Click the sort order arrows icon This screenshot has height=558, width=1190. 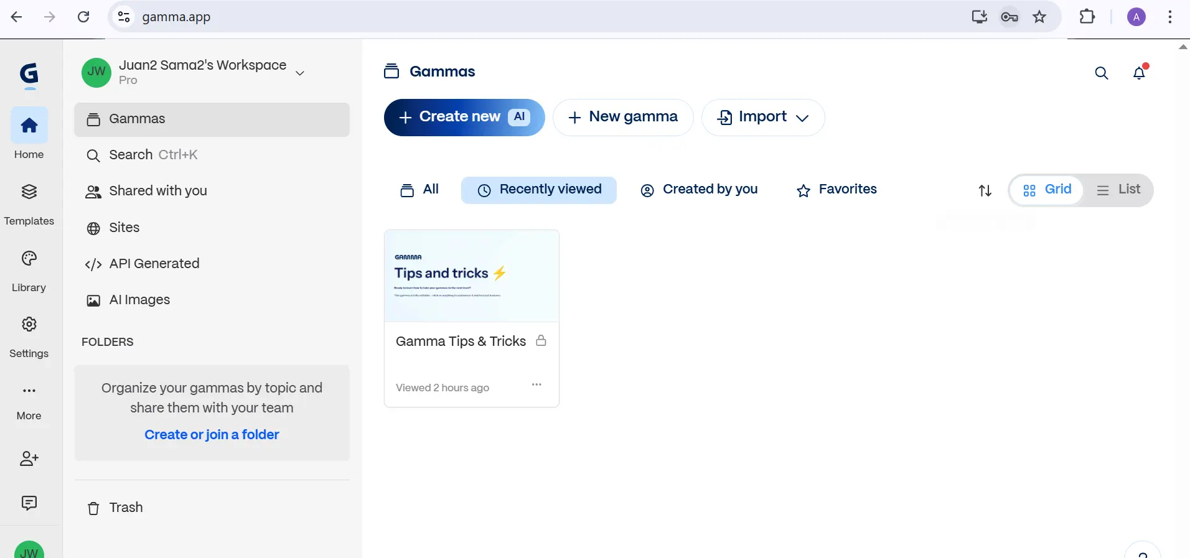click(x=985, y=190)
